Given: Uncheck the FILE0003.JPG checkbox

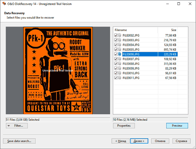Looking at the screenshot, I should coord(116,40).
